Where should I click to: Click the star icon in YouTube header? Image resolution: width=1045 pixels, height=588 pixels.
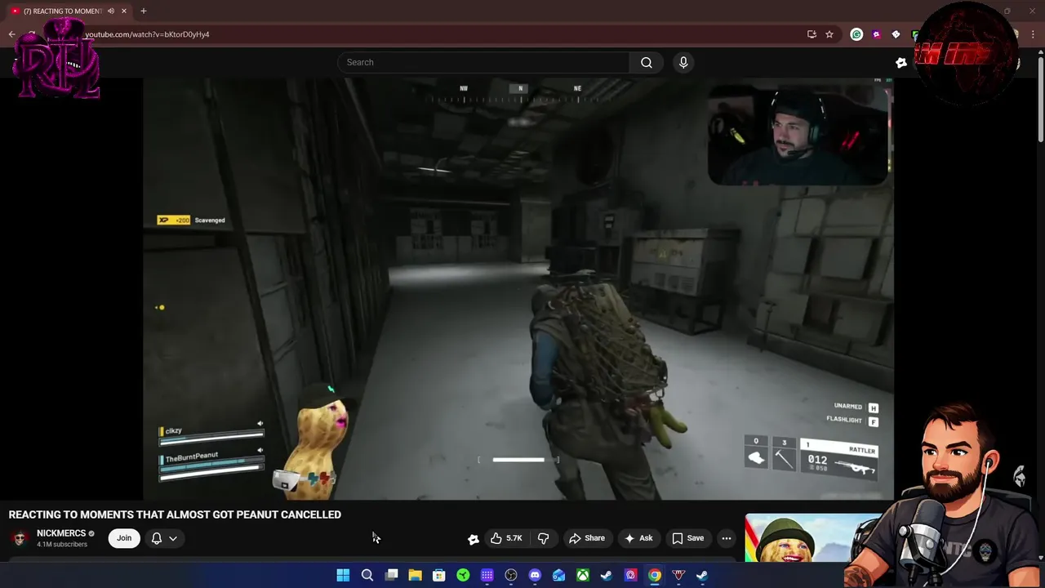pyautogui.click(x=901, y=62)
